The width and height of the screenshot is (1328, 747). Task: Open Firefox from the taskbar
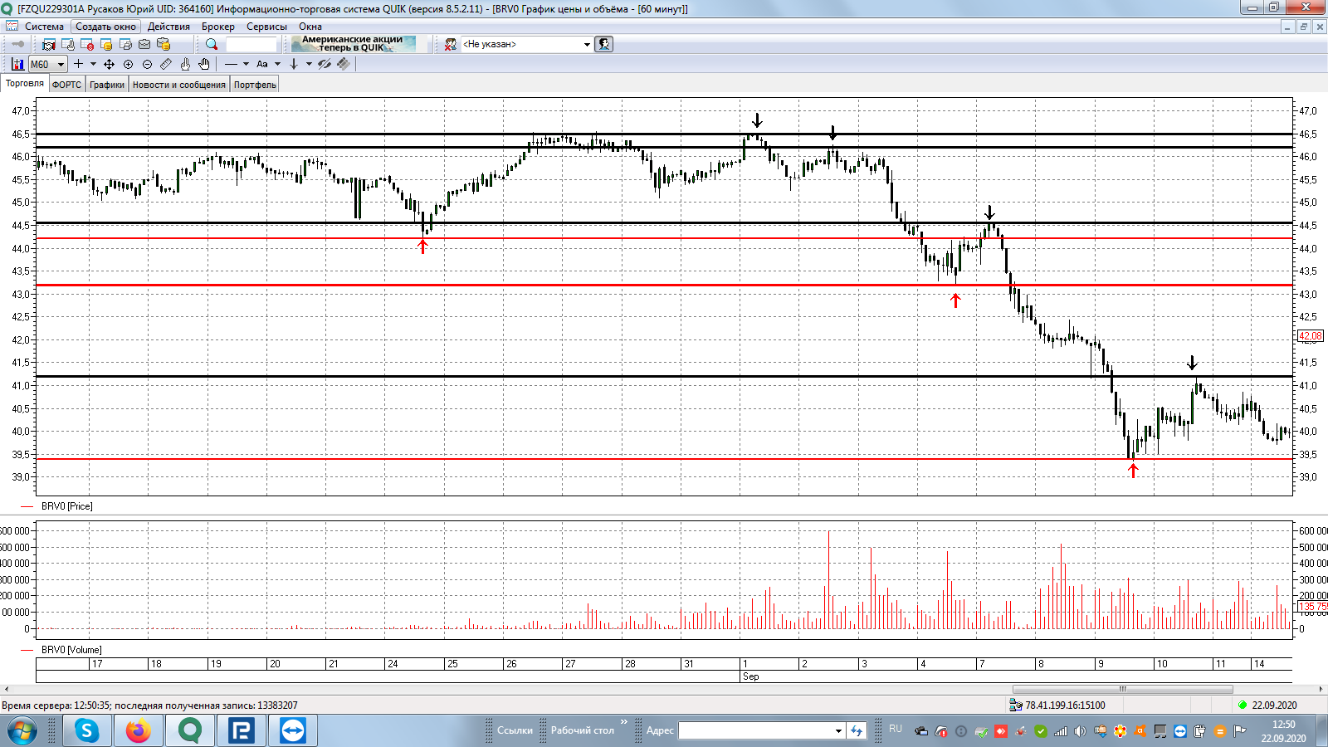pyautogui.click(x=139, y=730)
